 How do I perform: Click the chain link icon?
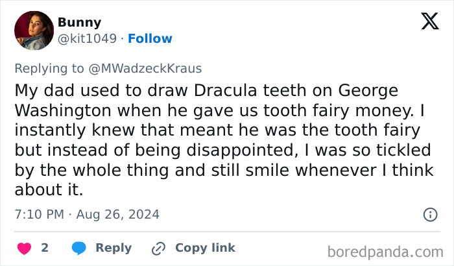click(158, 248)
